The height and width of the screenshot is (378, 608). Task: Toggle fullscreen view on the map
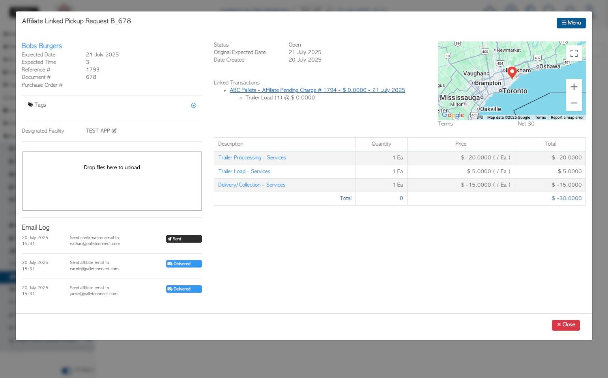[x=574, y=53]
